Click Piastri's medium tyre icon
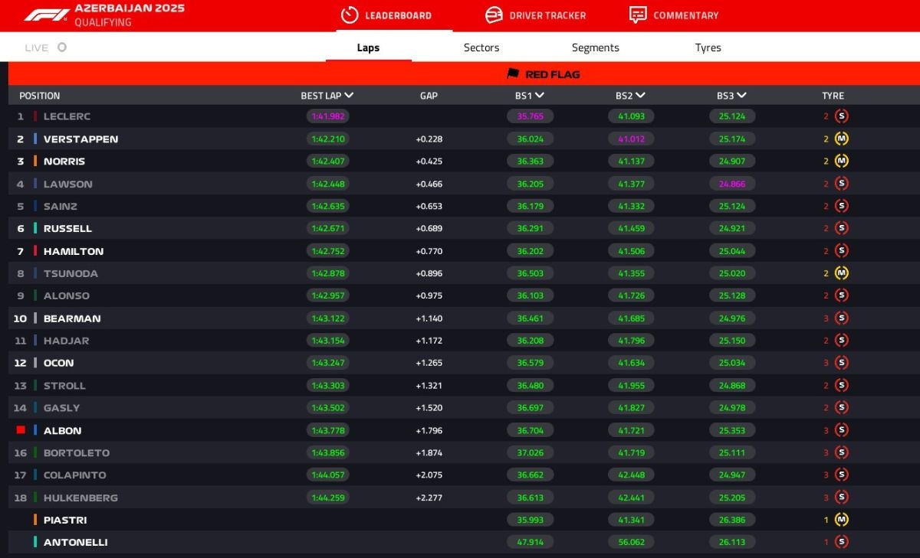Image resolution: width=920 pixels, height=558 pixels. coord(841,520)
